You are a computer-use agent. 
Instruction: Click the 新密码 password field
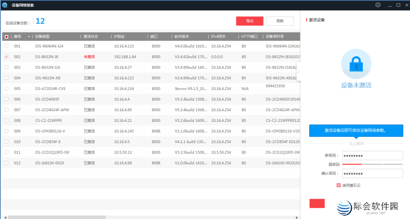pyautogui.click(x=372, y=156)
